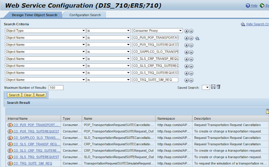Click the Search button
269x167 pixels.
coord(14,95)
